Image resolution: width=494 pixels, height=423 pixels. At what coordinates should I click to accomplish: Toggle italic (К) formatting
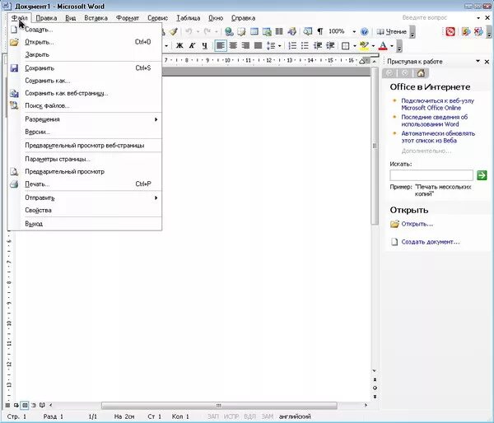point(192,46)
